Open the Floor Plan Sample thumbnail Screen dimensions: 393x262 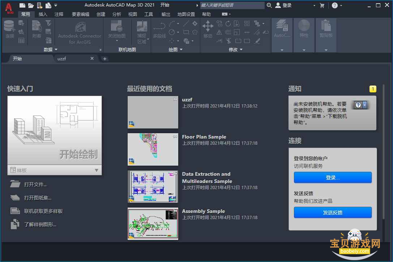(x=153, y=149)
